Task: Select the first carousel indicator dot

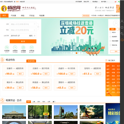Action: (x=74, y=53)
